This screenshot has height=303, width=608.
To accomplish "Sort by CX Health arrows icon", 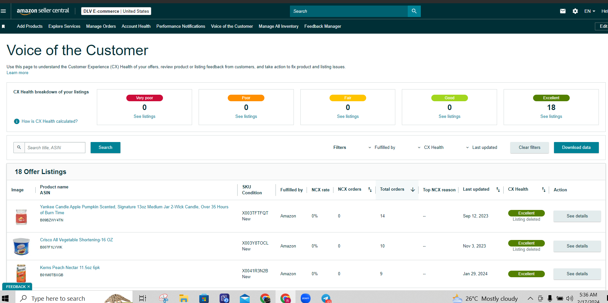I will click(x=544, y=190).
